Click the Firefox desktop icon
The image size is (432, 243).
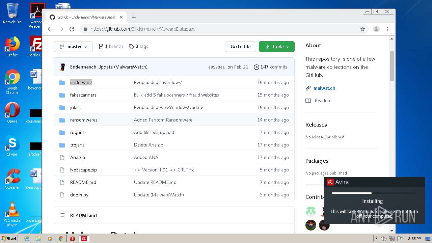point(12,46)
